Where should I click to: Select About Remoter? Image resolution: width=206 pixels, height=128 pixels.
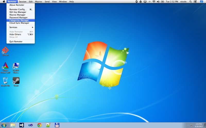[21, 5]
